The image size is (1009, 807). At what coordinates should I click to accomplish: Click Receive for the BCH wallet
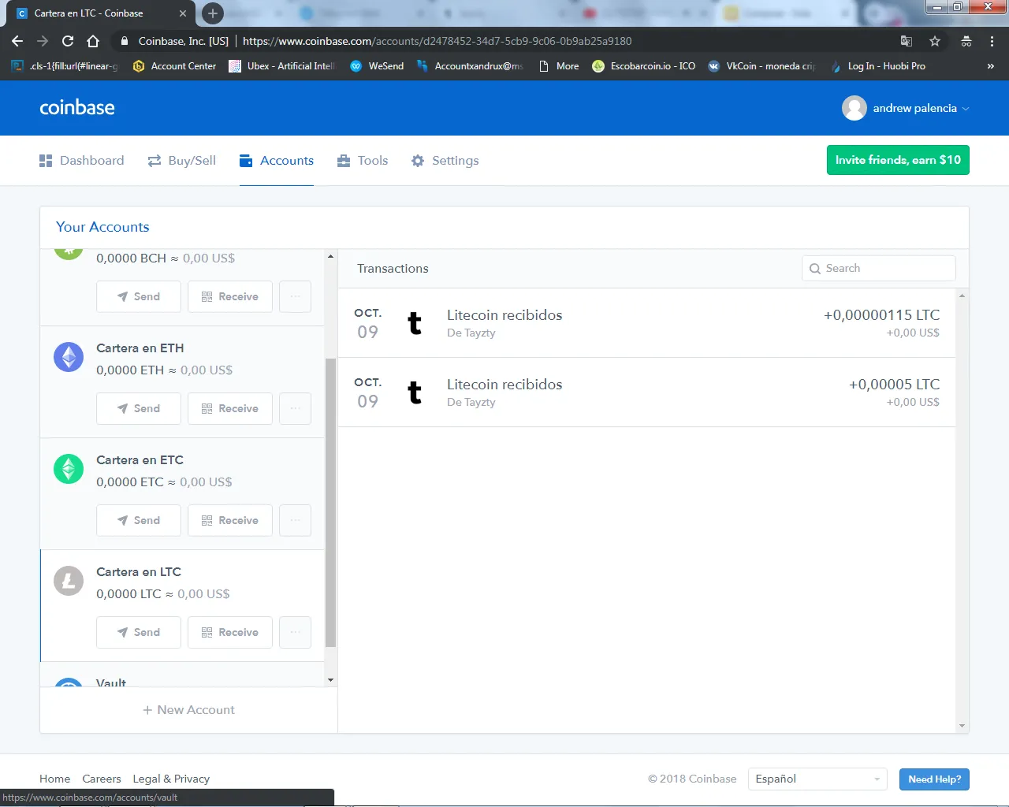click(230, 296)
